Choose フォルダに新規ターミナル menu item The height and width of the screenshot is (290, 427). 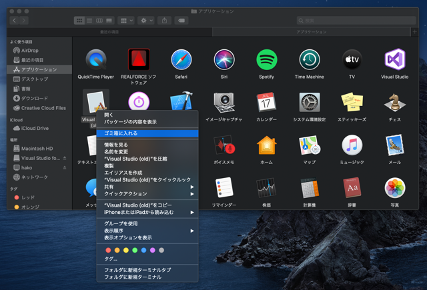pyautogui.click(x=147, y=277)
